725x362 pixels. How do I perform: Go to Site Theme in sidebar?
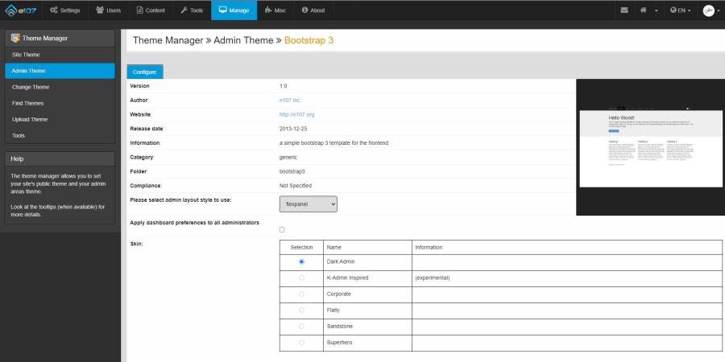(60, 55)
